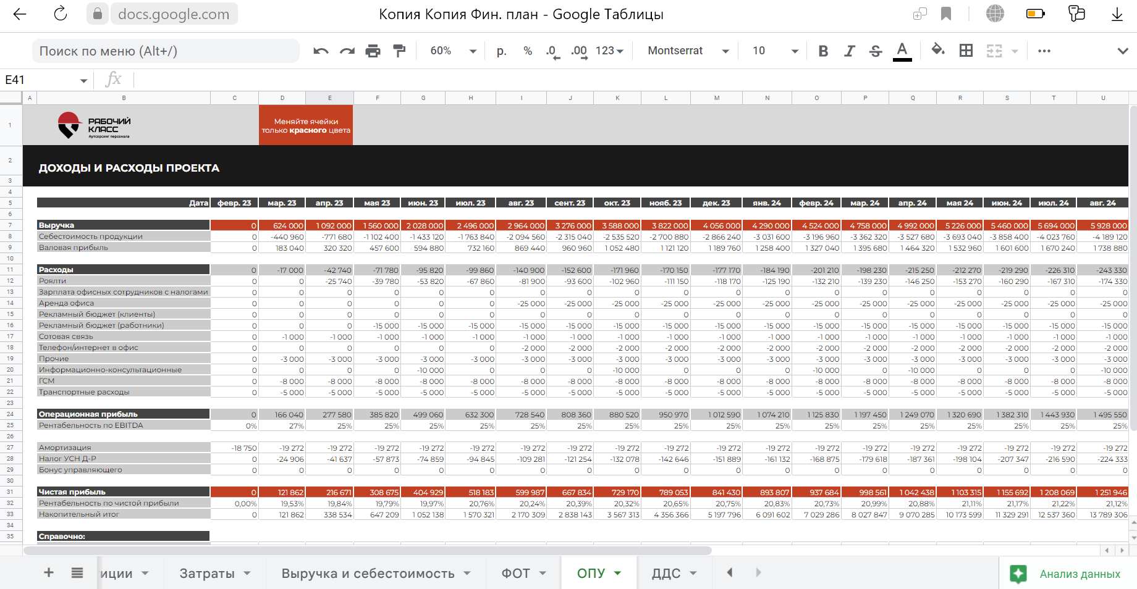1137x589 pixels.
Task: Activate the paint format tool
Action: click(x=400, y=51)
